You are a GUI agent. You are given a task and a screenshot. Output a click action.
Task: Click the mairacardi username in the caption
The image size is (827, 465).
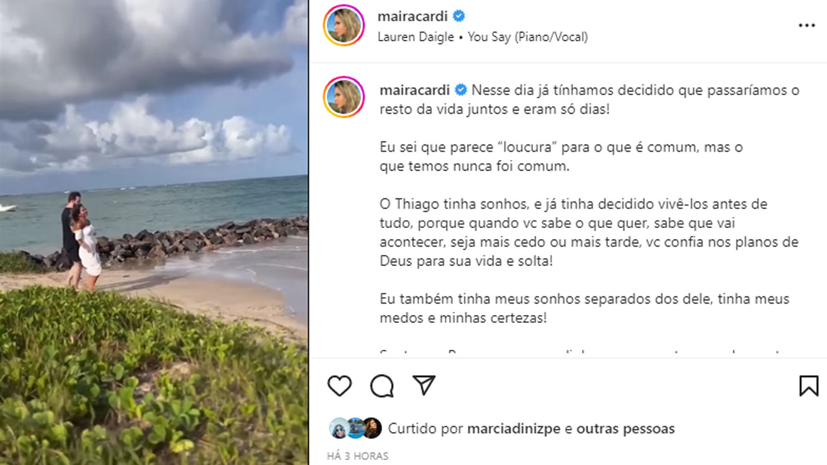point(415,90)
